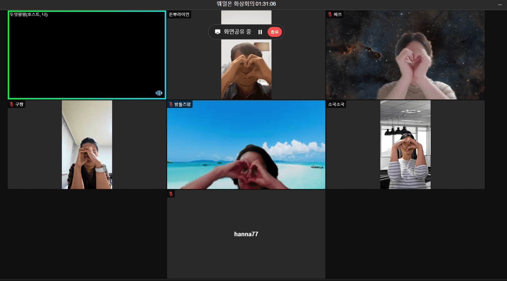Select the 두잇팡팡 host video tile

tap(87, 55)
